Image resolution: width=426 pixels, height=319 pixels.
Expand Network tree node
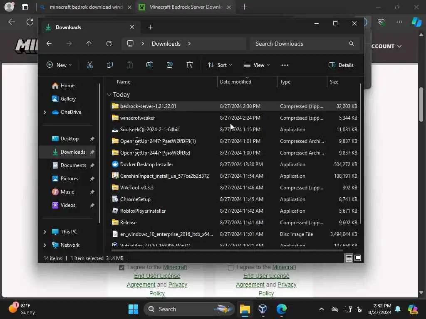click(45, 245)
